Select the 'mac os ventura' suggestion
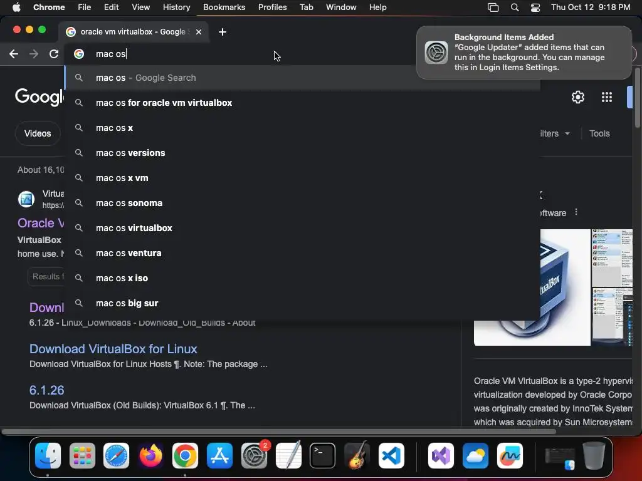The height and width of the screenshot is (481, 642). (x=302, y=253)
